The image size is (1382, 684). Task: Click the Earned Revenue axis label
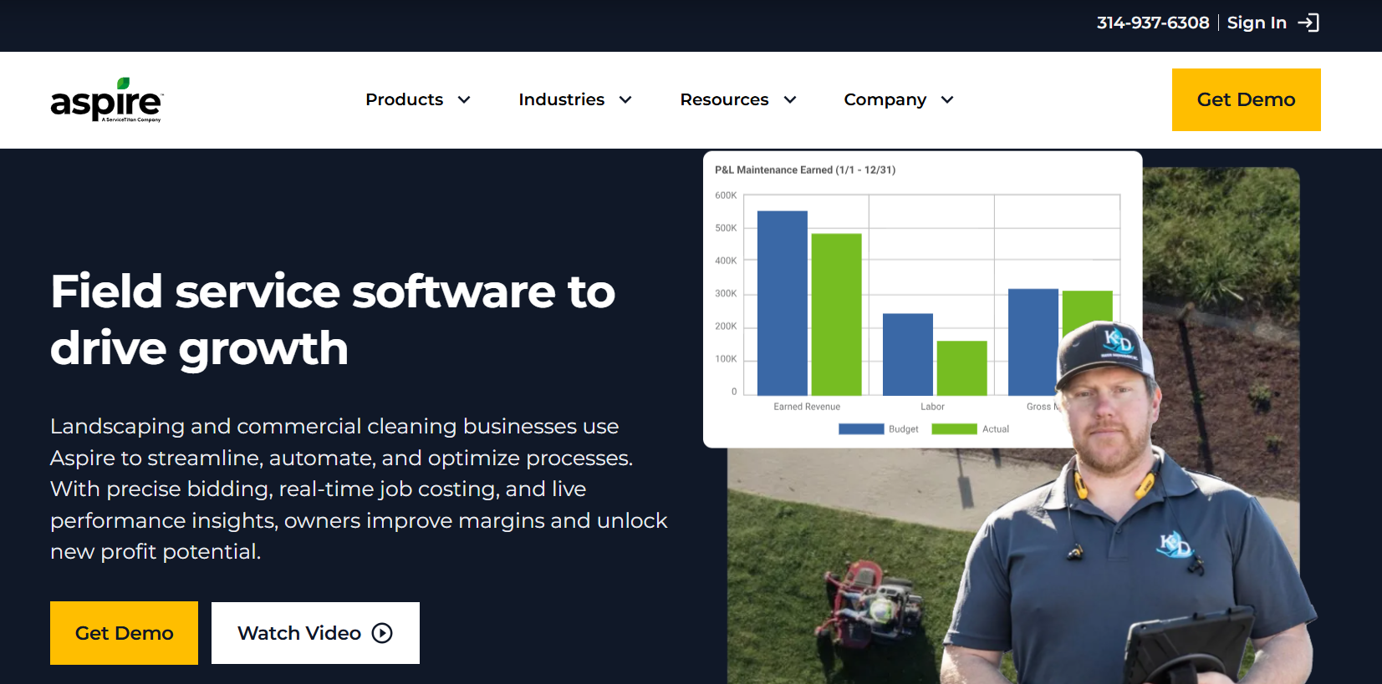point(807,407)
